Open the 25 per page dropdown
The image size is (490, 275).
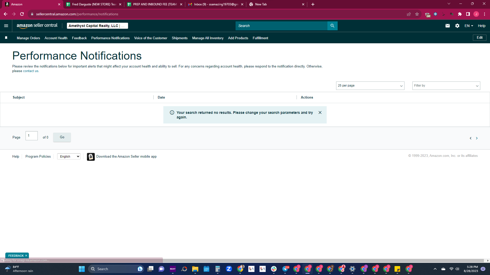coord(370,86)
